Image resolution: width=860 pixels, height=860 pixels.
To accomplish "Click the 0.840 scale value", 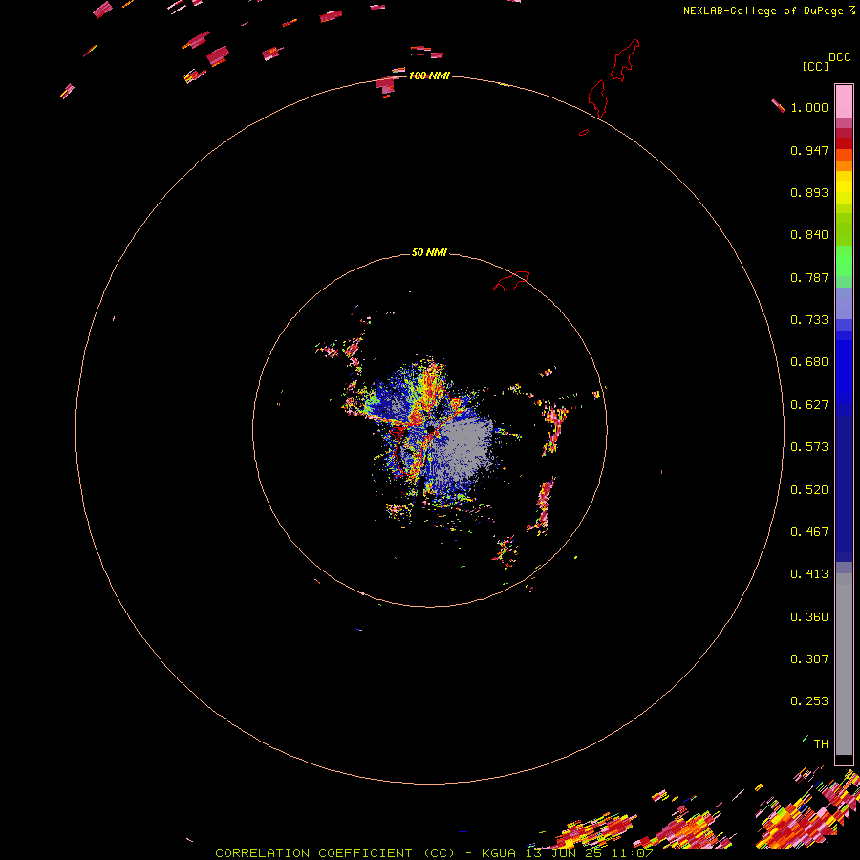I will pyautogui.click(x=809, y=235).
